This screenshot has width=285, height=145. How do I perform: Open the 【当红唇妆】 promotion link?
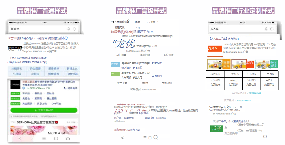pyautogui.click(x=28, y=62)
